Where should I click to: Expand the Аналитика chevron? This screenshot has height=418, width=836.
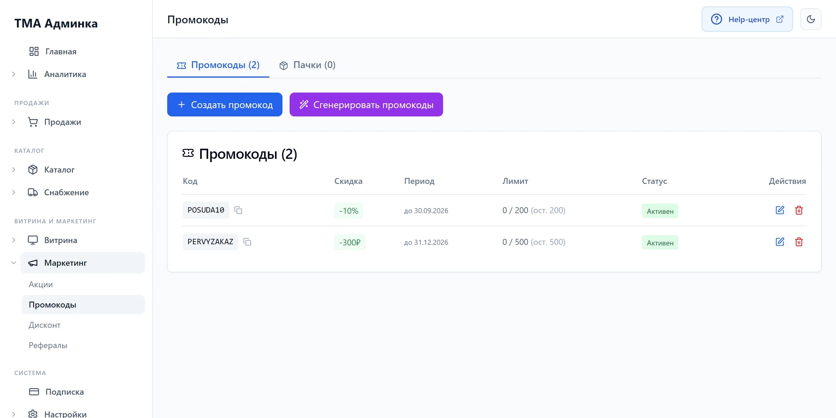(x=14, y=74)
